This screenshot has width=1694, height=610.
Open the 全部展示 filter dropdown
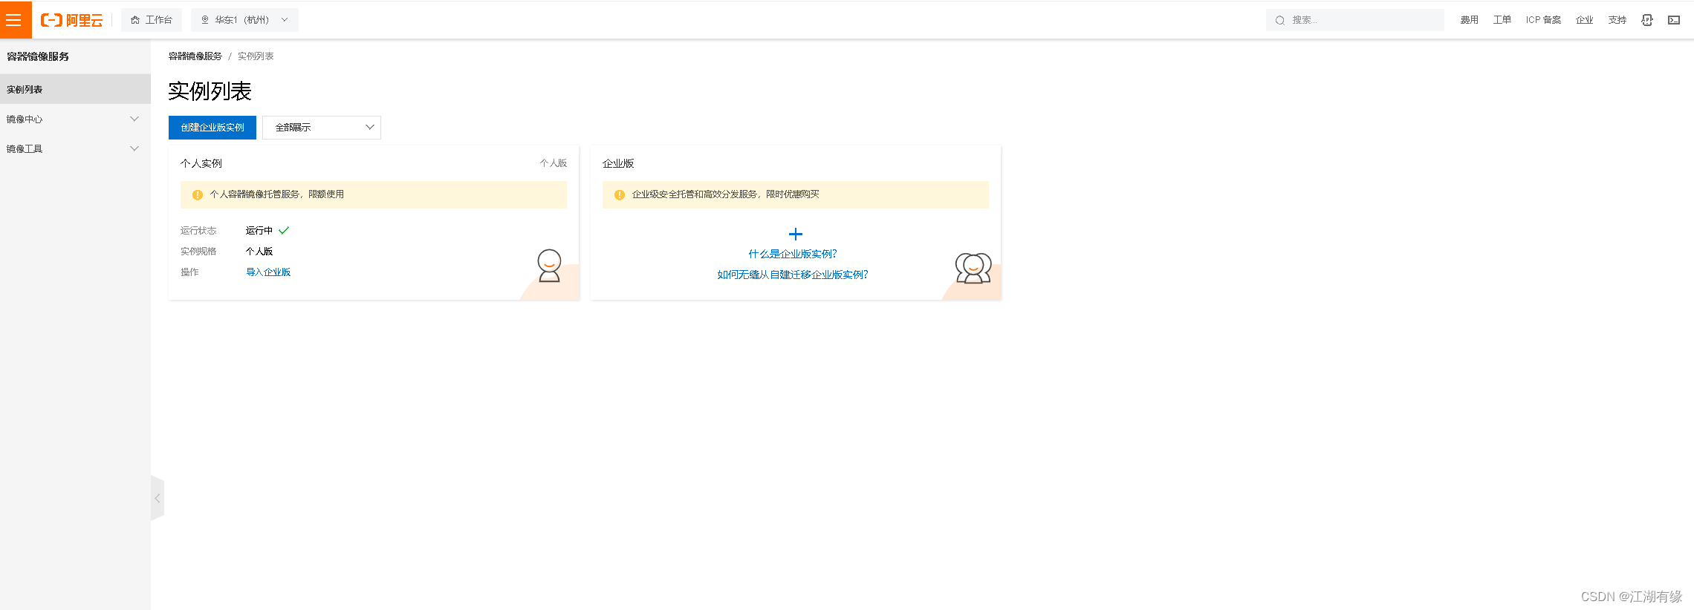tap(322, 128)
